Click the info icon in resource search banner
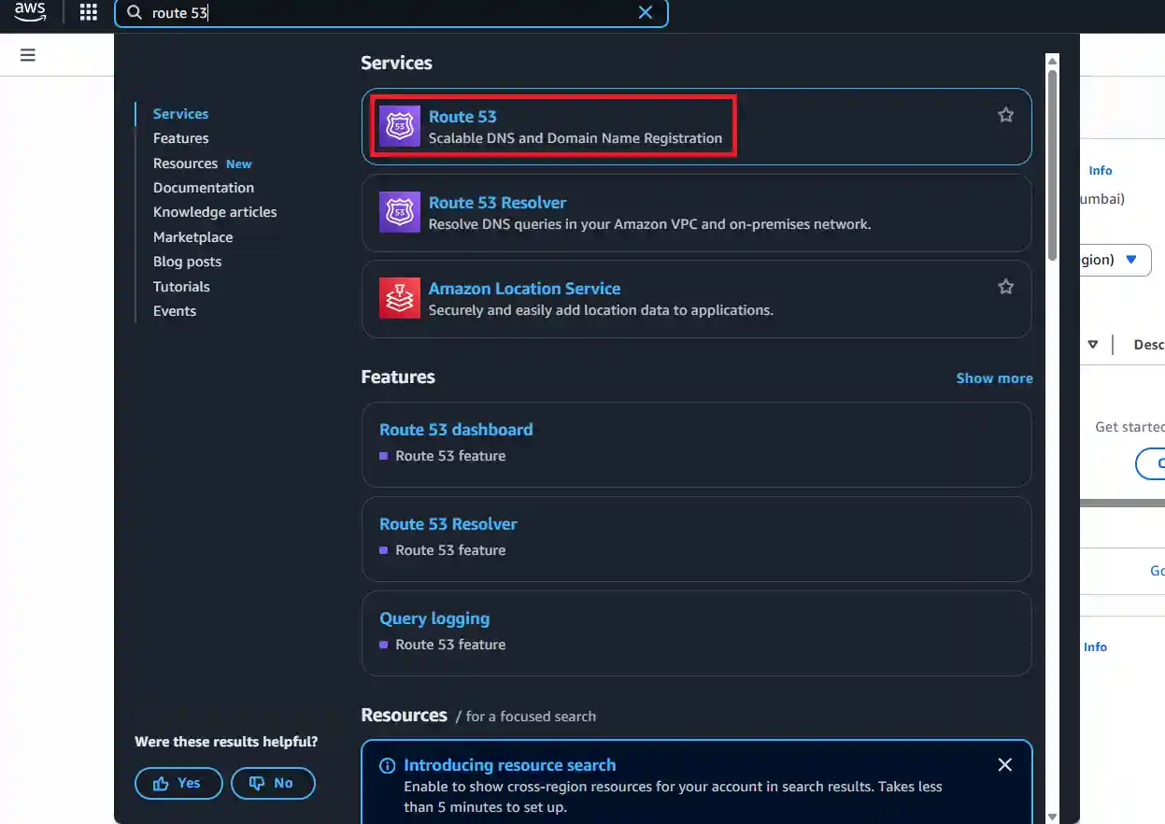The width and height of the screenshot is (1165, 824). click(387, 766)
